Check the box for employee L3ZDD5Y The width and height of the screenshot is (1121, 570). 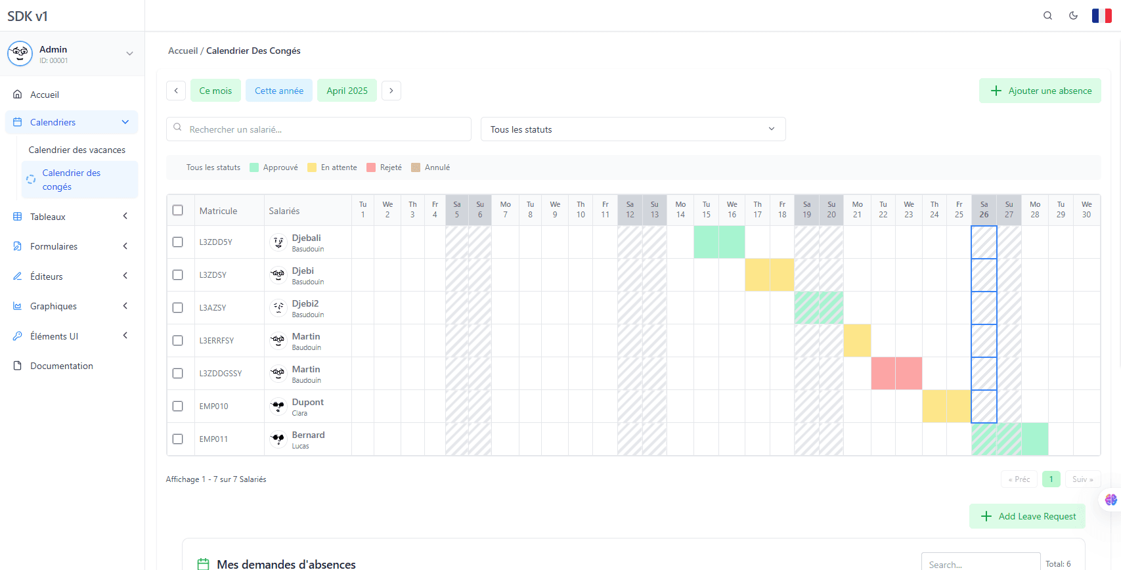coord(177,242)
